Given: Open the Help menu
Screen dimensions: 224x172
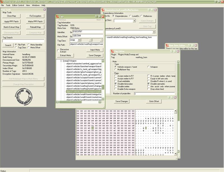Looking at the screenshot, I should (43, 5).
